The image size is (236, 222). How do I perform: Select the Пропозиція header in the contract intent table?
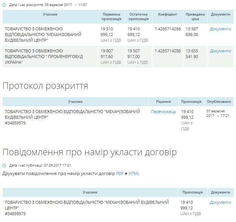193,192
